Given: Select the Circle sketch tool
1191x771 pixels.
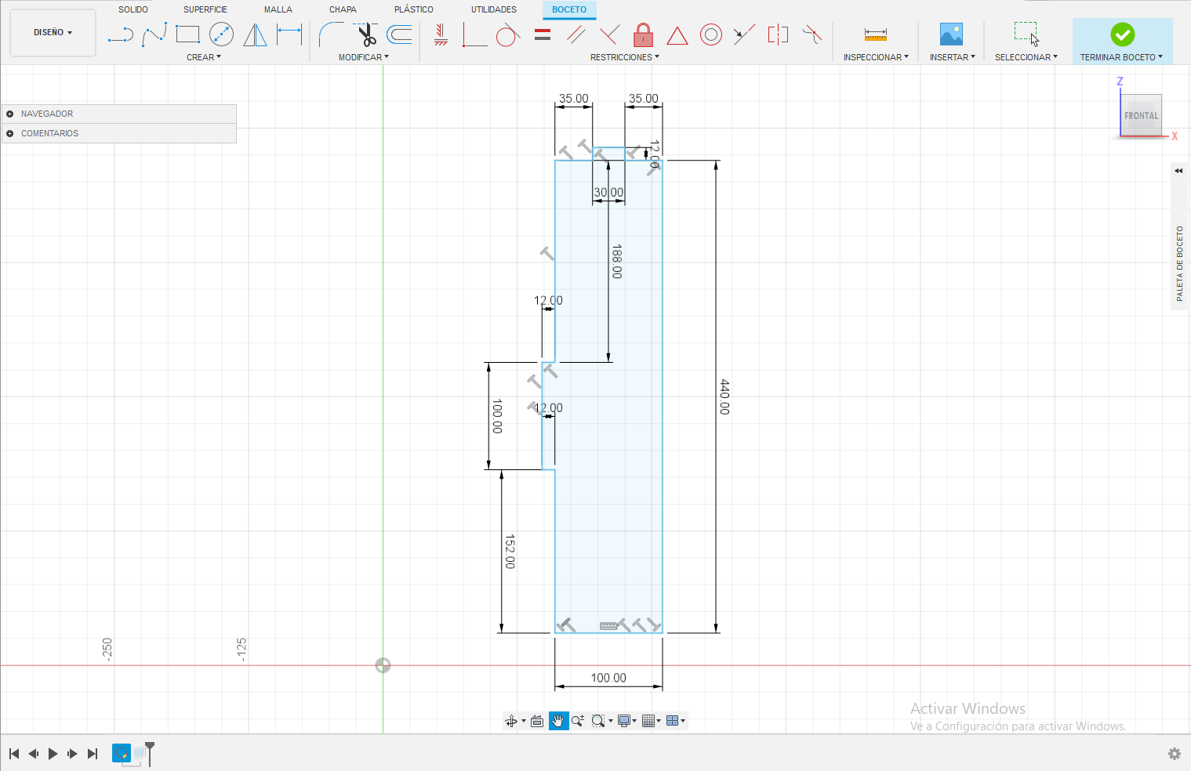Looking at the screenshot, I should tap(222, 34).
